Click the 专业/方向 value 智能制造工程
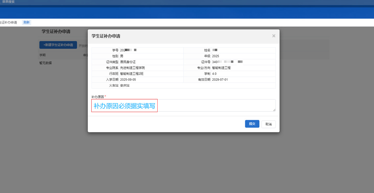The image size is (374, 193). 221,68
